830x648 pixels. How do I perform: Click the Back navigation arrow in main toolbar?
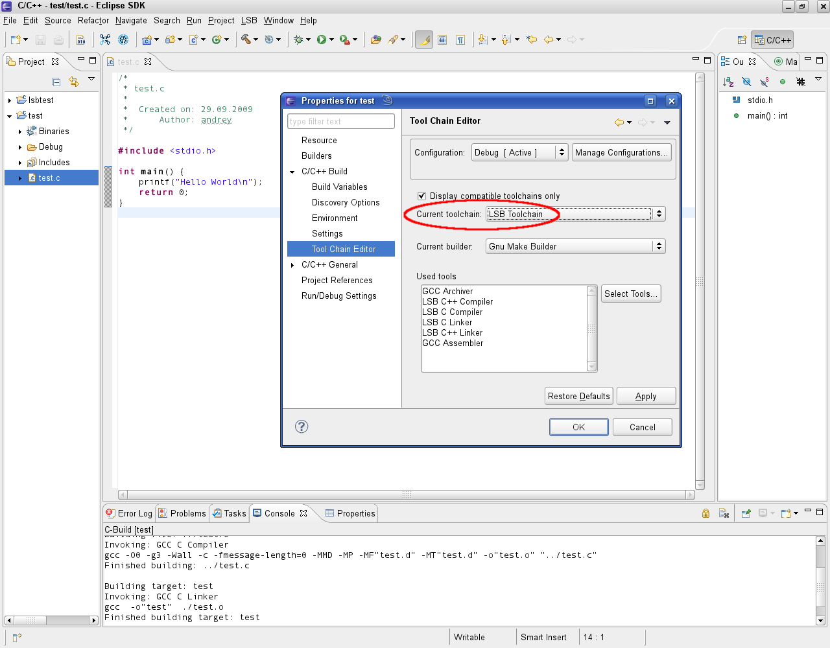549,40
